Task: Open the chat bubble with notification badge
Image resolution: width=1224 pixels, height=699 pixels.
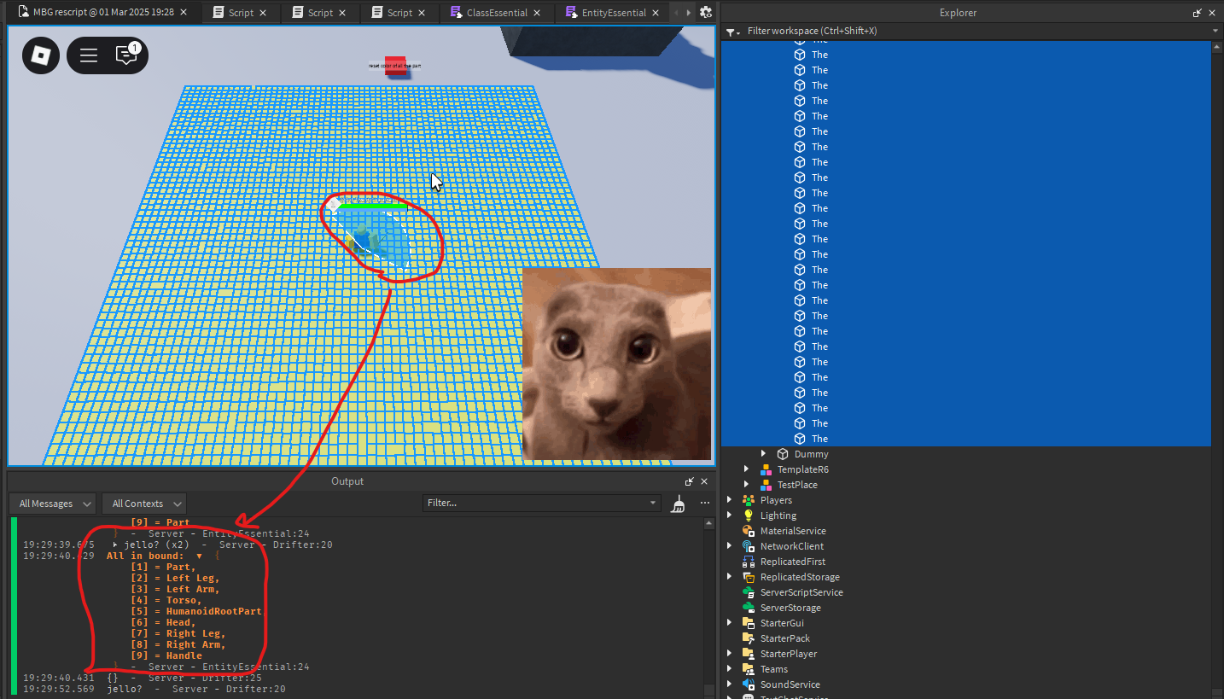Action: pyautogui.click(x=125, y=55)
